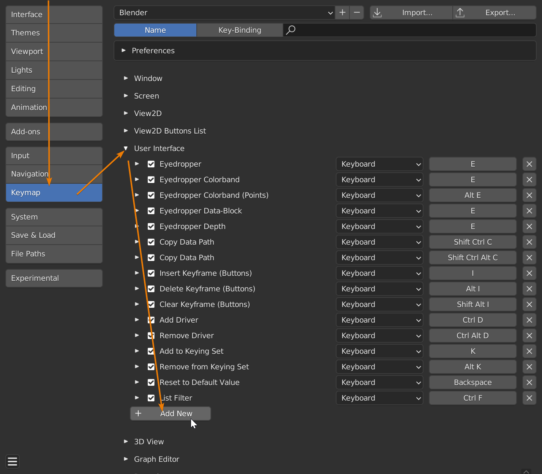Open the Blender keymap preset dropdown
The image size is (542, 474).
tap(224, 13)
